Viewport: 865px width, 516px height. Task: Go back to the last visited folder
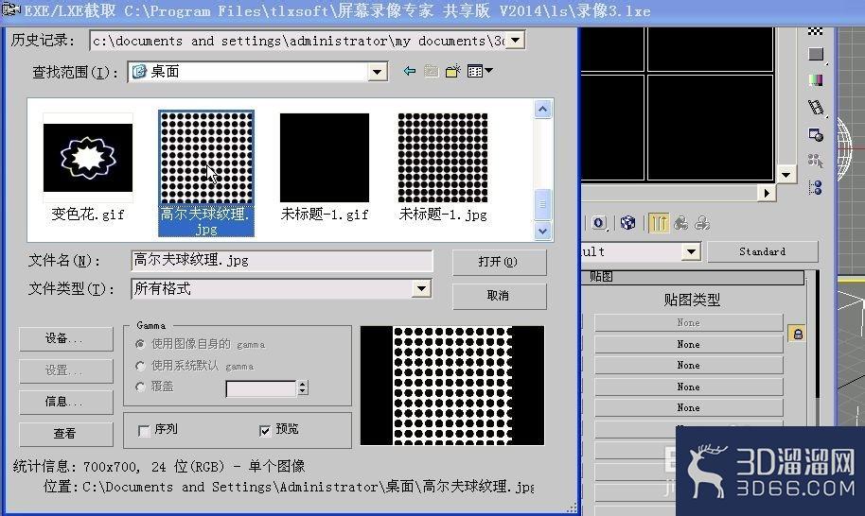coord(410,71)
